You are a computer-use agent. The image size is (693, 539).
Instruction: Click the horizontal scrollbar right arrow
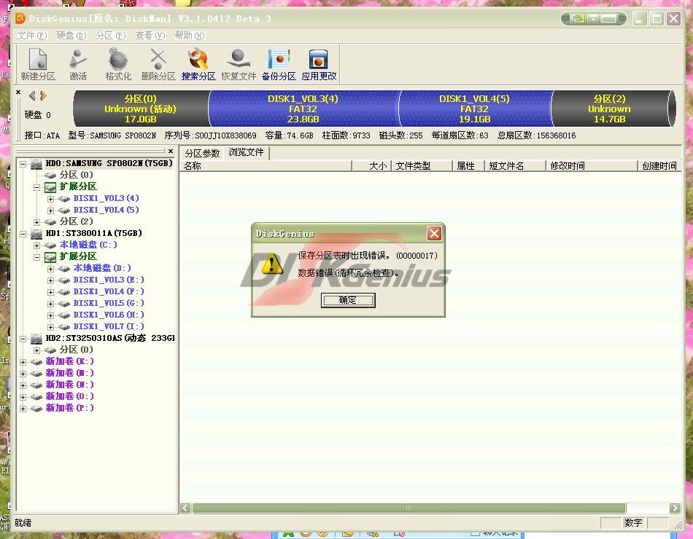click(x=675, y=508)
